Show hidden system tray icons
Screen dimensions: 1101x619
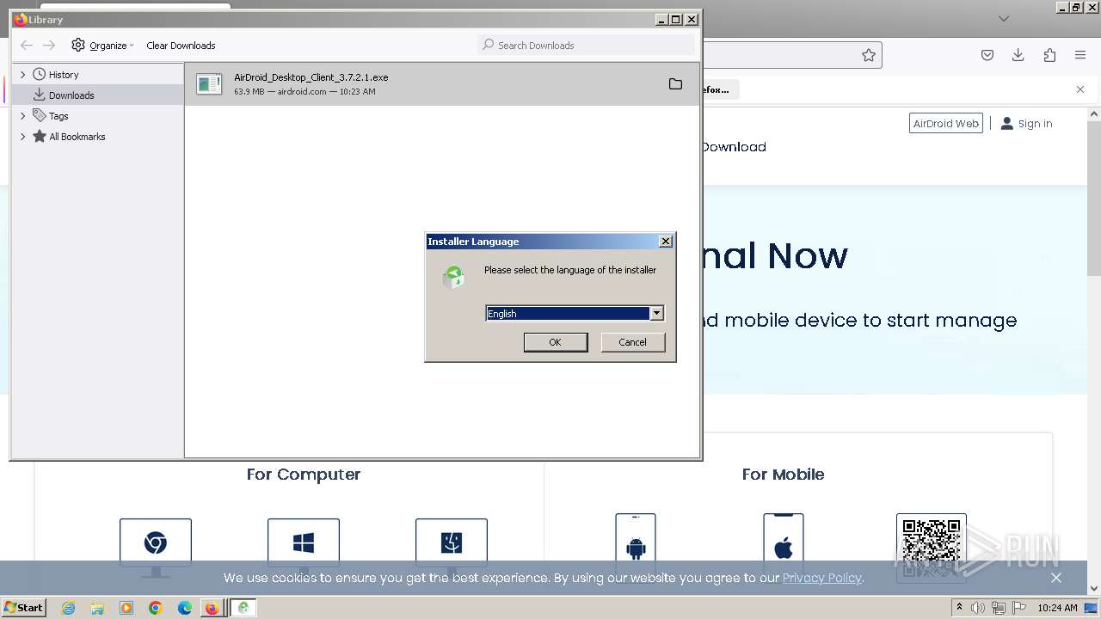(x=959, y=608)
